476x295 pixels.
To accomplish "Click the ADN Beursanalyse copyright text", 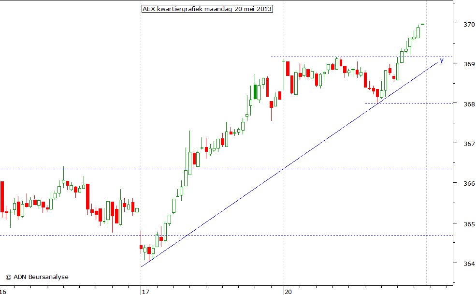I will 37,277.
